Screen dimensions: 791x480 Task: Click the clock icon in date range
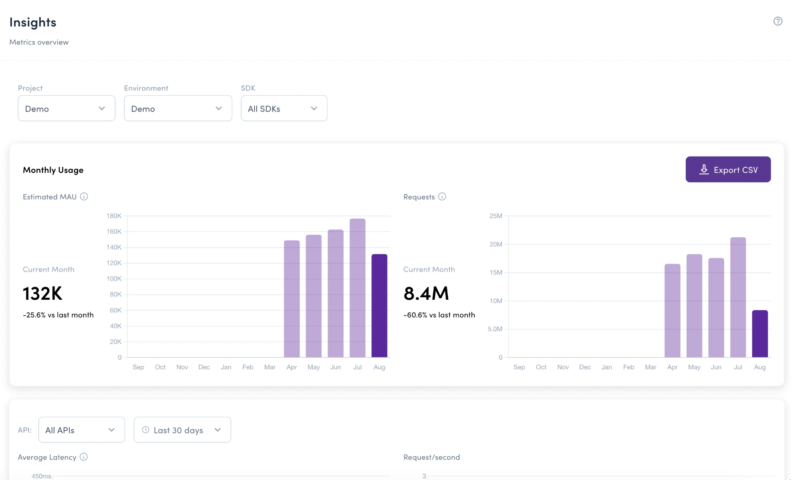tap(146, 430)
